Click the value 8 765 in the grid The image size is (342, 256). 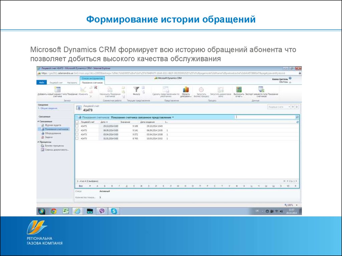[135, 138]
